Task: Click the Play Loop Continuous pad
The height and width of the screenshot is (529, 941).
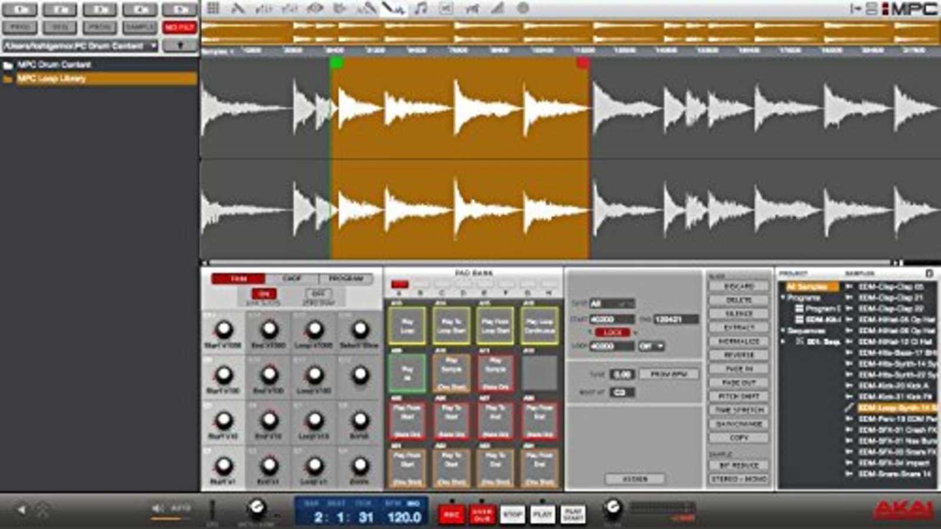Action: click(x=539, y=325)
